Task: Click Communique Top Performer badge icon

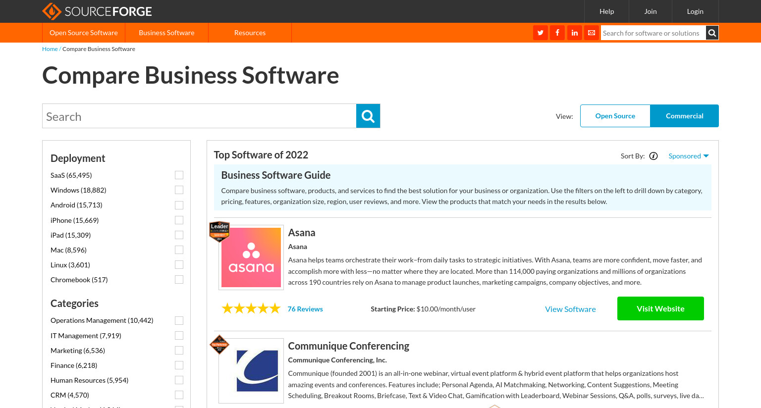Action: coord(219,345)
